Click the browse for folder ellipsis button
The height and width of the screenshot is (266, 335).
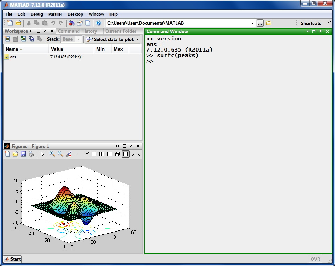pyautogui.click(x=260, y=23)
